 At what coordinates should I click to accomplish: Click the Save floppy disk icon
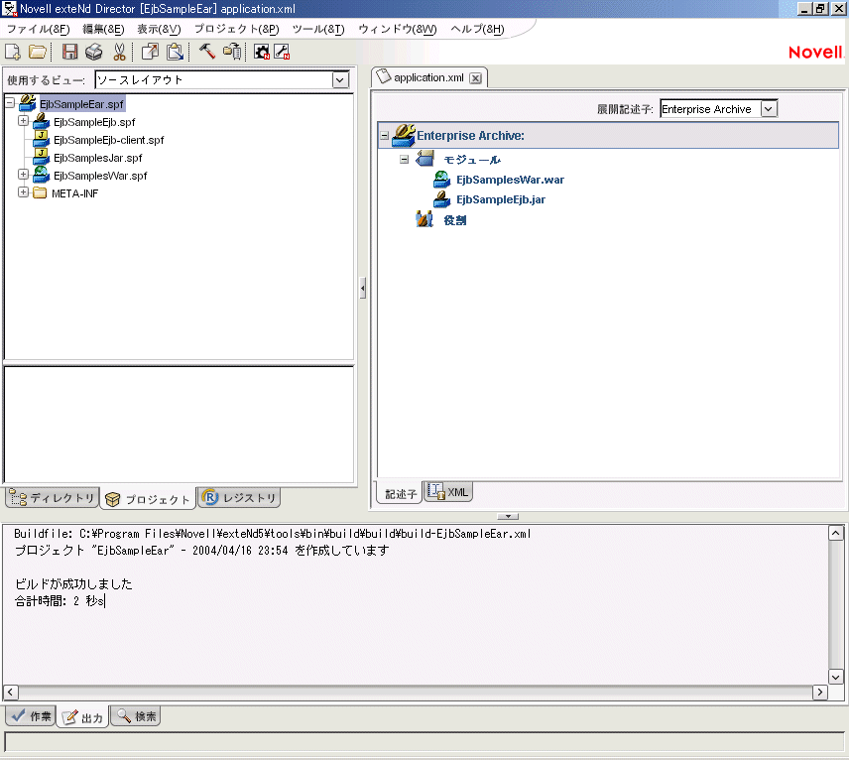click(x=70, y=52)
